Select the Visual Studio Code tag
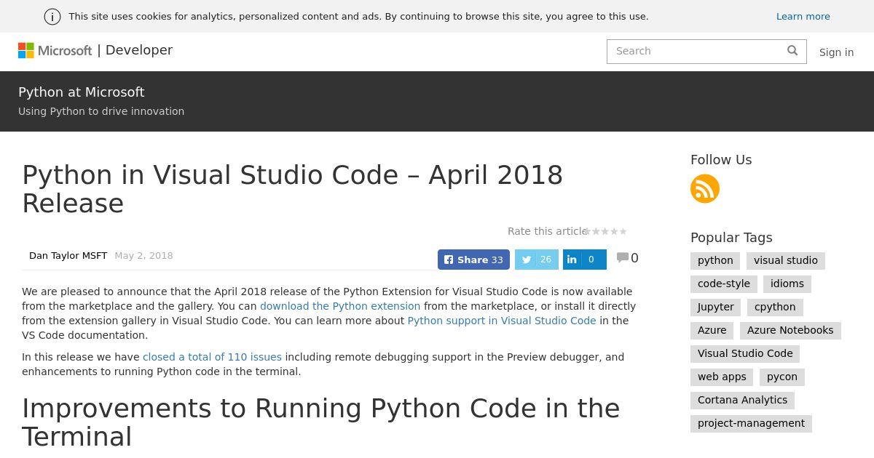 point(745,353)
